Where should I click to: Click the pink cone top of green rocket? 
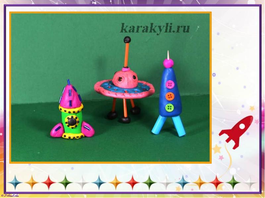tap(71, 96)
